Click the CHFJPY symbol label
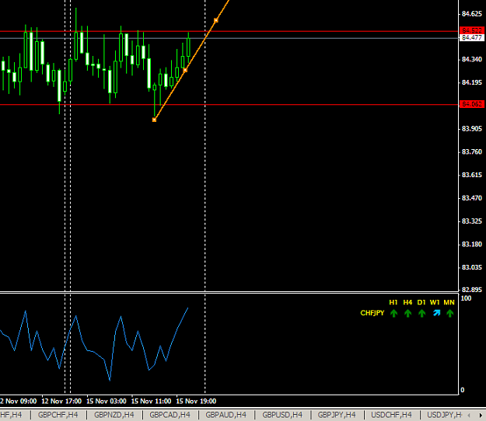The image size is (486, 421). (x=372, y=313)
